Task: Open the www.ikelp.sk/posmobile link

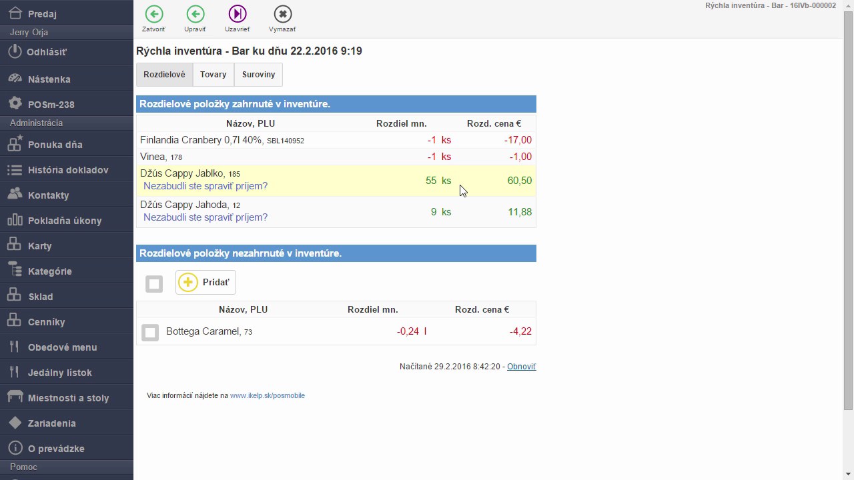Action: point(268,395)
